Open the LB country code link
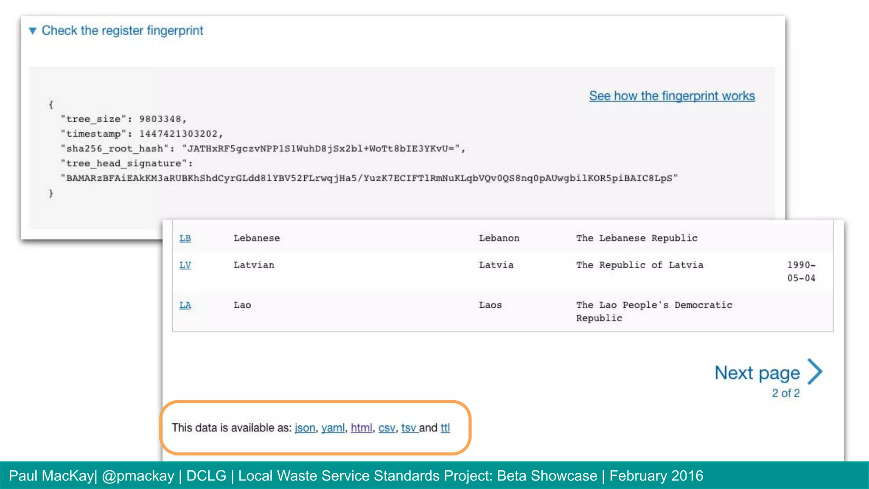The image size is (869, 489). (185, 238)
